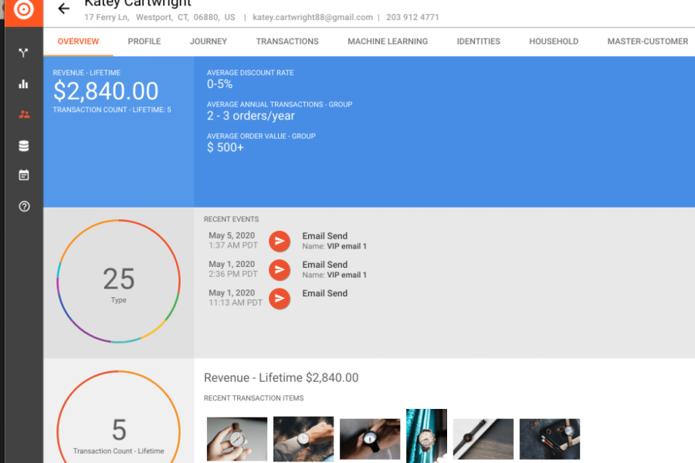
Task: Select the teal background watch thumbnail
Action: coord(426,436)
